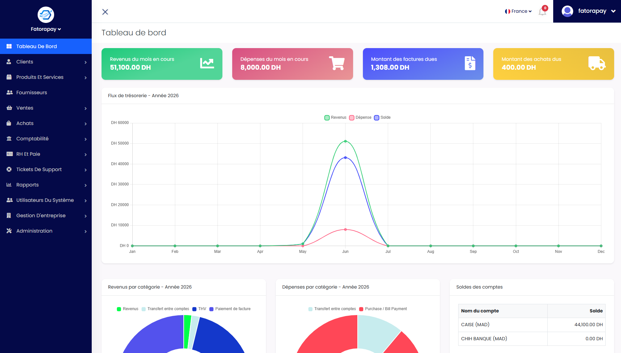Click the Rapports chart icon
621x353 pixels.
coord(9,185)
